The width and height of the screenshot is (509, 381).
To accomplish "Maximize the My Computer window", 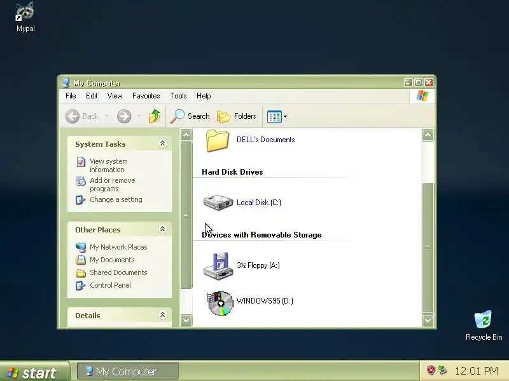I will coord(419,83).
